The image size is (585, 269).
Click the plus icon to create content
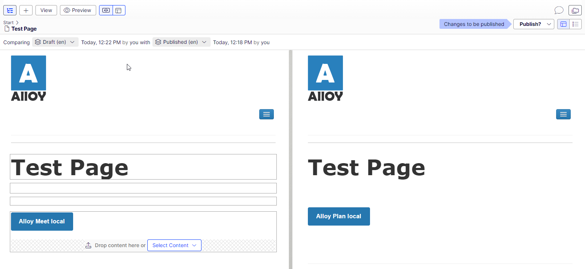point(26,10)
